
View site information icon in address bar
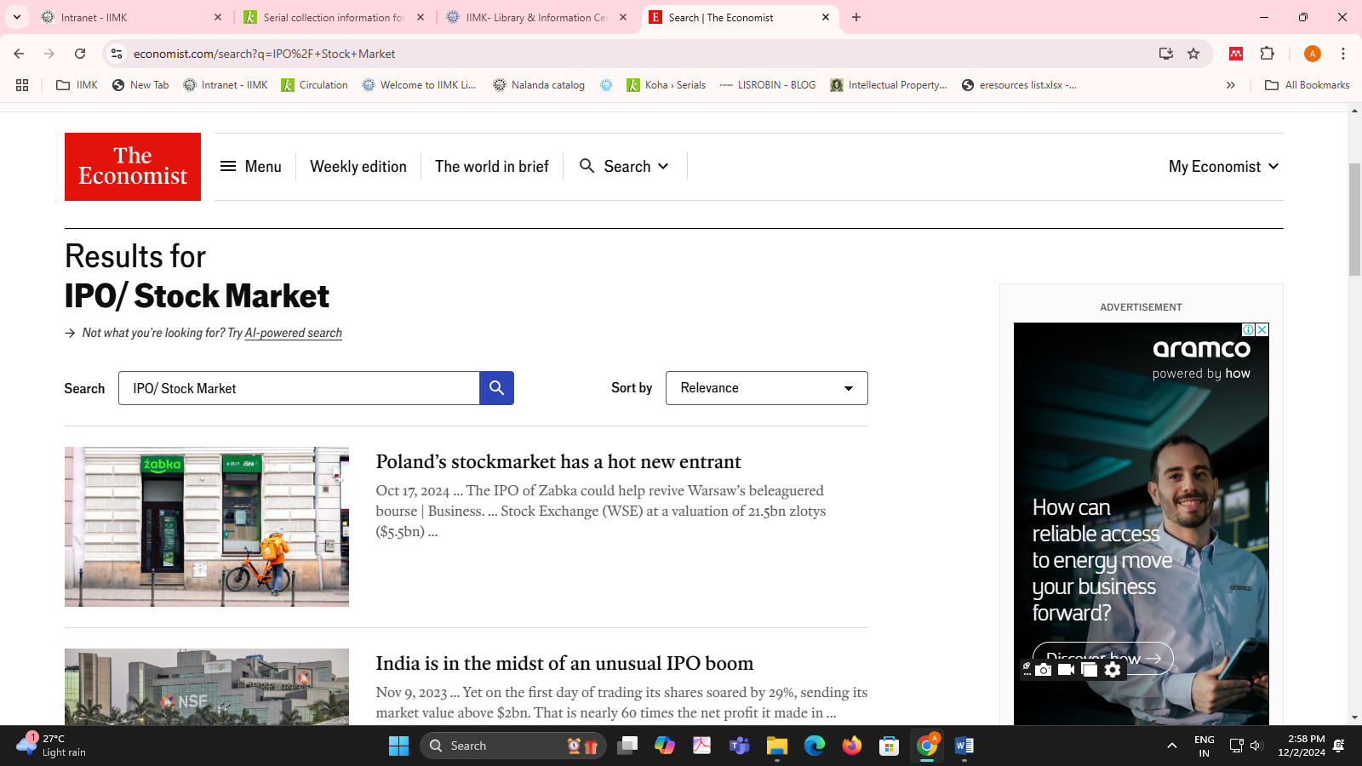point(117,54)
